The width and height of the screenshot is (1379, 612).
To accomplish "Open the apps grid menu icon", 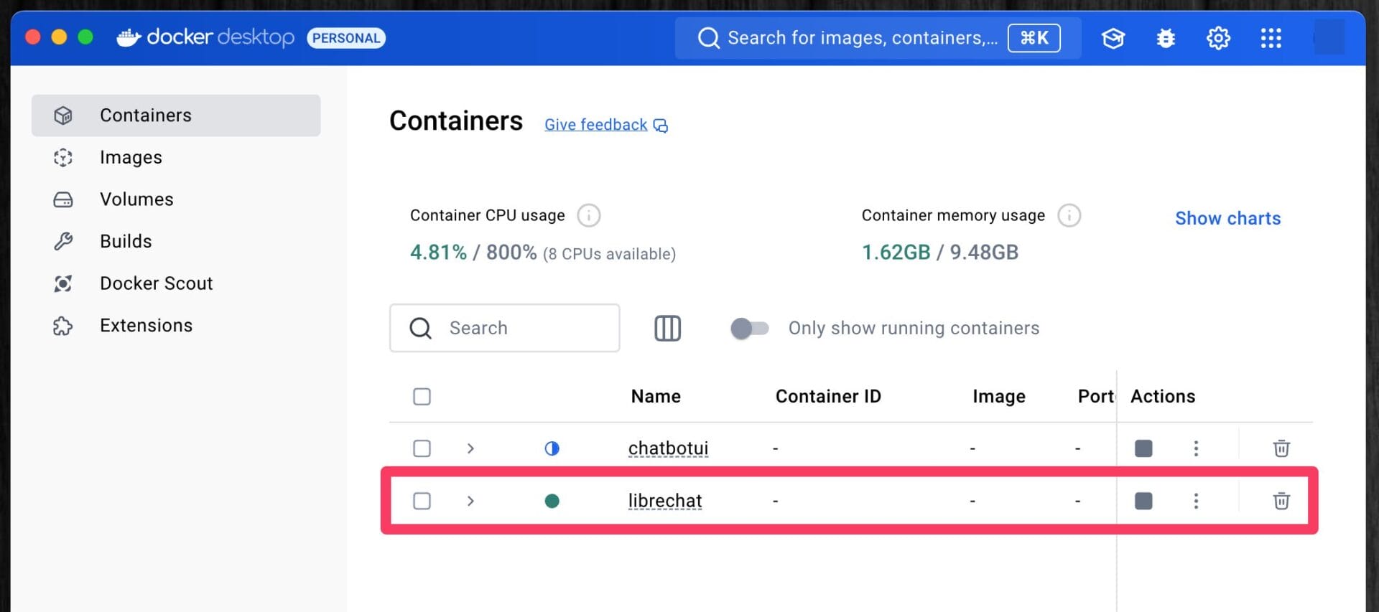I will 1271,38.
